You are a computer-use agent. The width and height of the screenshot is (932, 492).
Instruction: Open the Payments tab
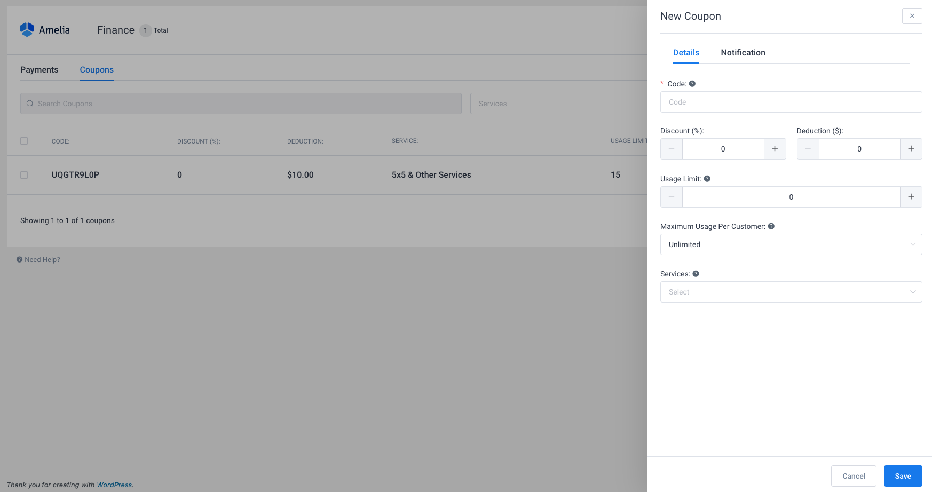tap(39, 69)
